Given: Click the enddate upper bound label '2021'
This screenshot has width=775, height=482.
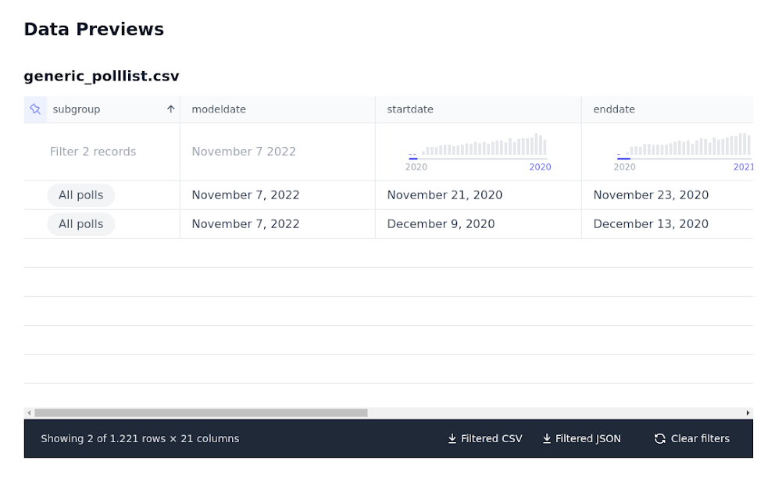Looking at the screenshot, I should pyautogui.click(x=744, y=167).
